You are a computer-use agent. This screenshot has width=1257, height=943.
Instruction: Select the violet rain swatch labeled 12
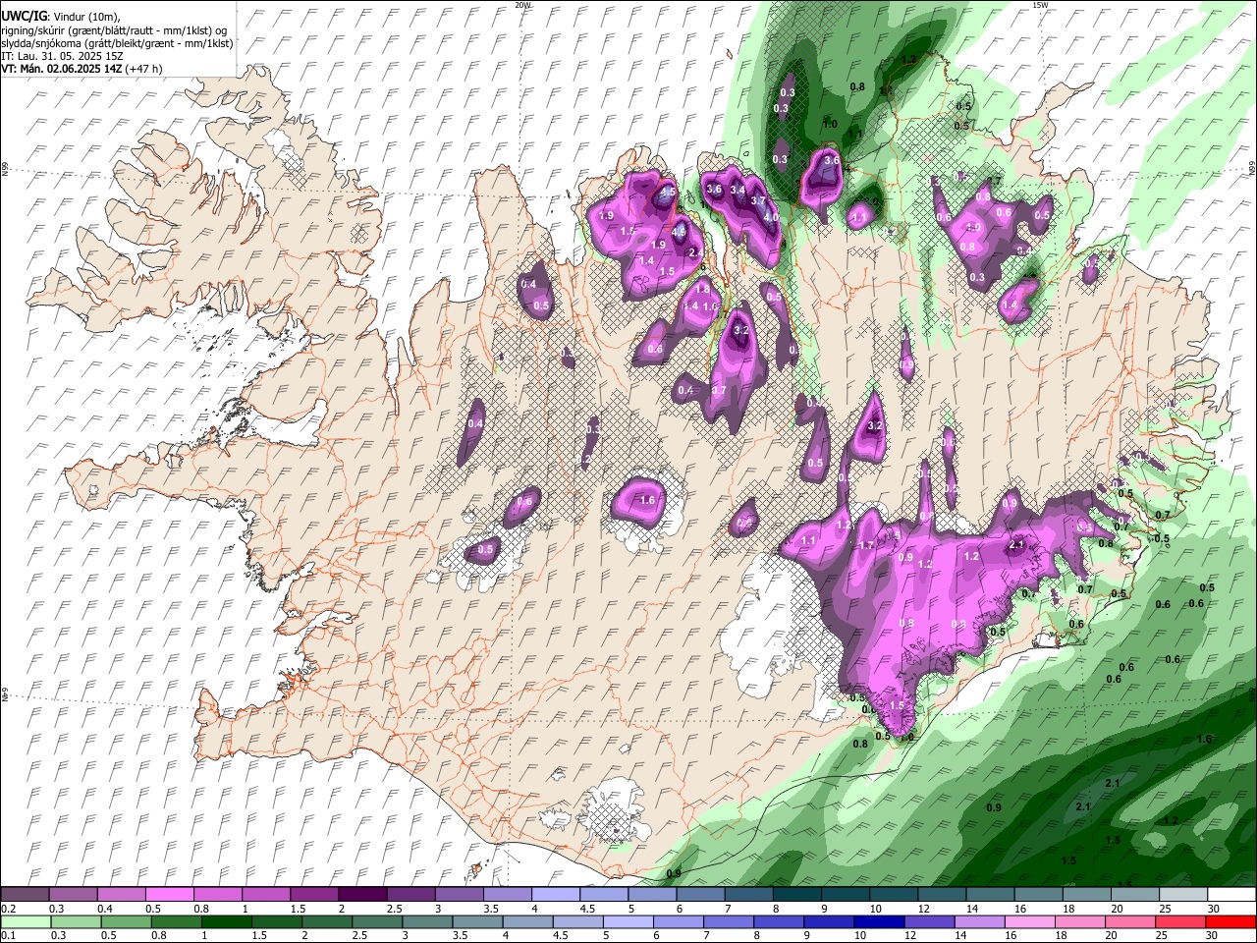[x=929, y=922]
